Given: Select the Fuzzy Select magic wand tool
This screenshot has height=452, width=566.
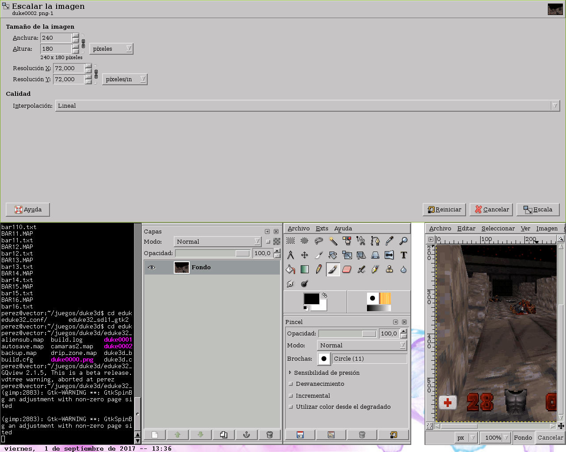Looking at the screenshot, I should point(333,241).
